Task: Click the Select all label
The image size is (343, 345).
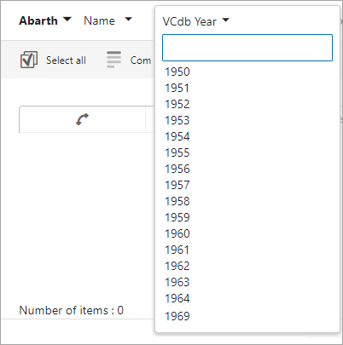Action: point(66,60)
